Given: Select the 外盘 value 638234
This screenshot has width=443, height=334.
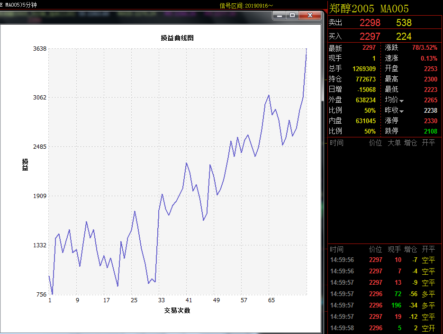Looking at the screenshot, I should [366, 100].
